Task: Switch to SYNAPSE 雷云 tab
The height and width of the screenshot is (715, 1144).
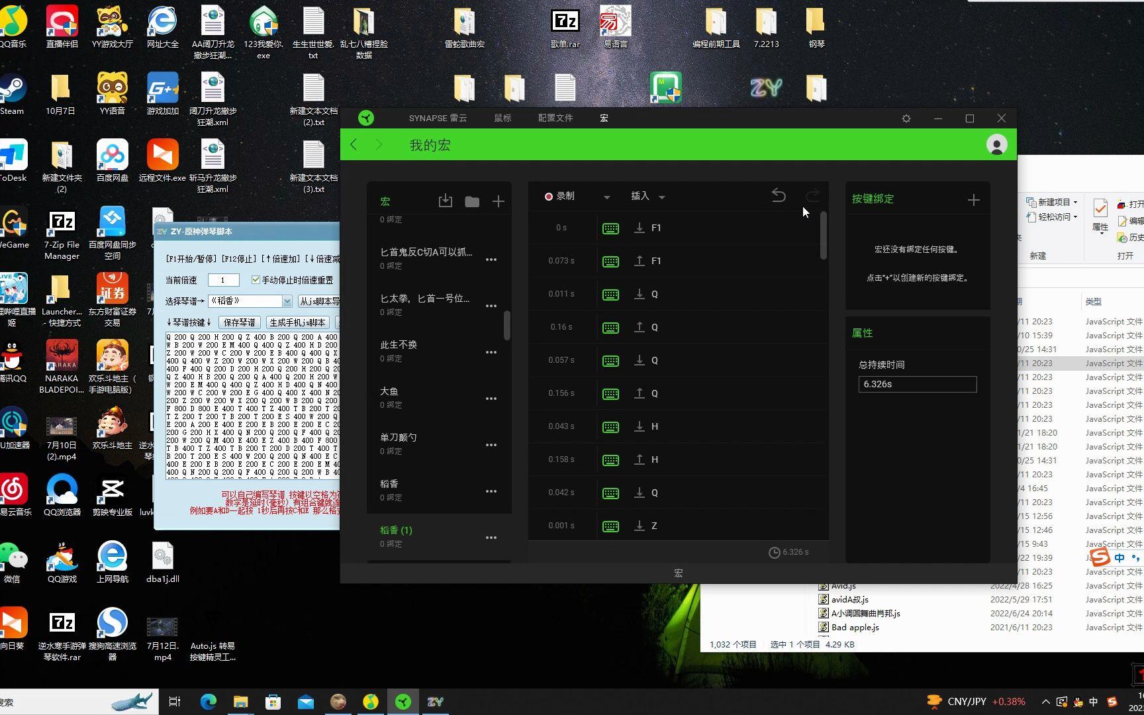Action: coord(438,118)
